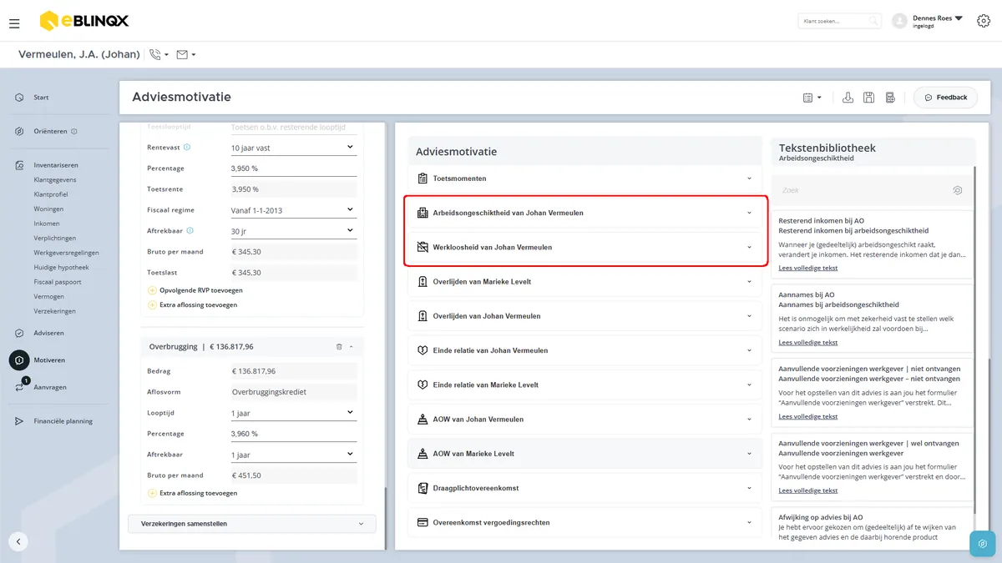Open the Looptijd dropdown for Overbrugging

293,413
